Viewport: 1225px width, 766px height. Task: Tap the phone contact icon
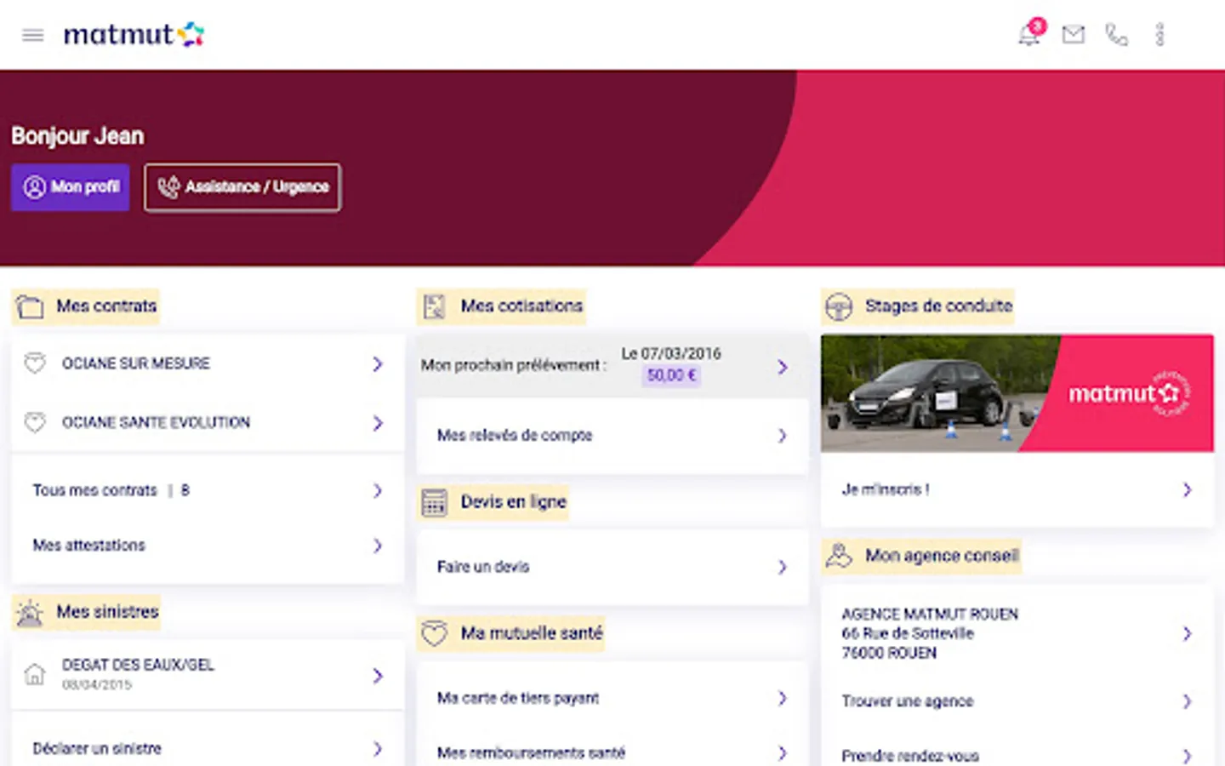(1116, 34)
